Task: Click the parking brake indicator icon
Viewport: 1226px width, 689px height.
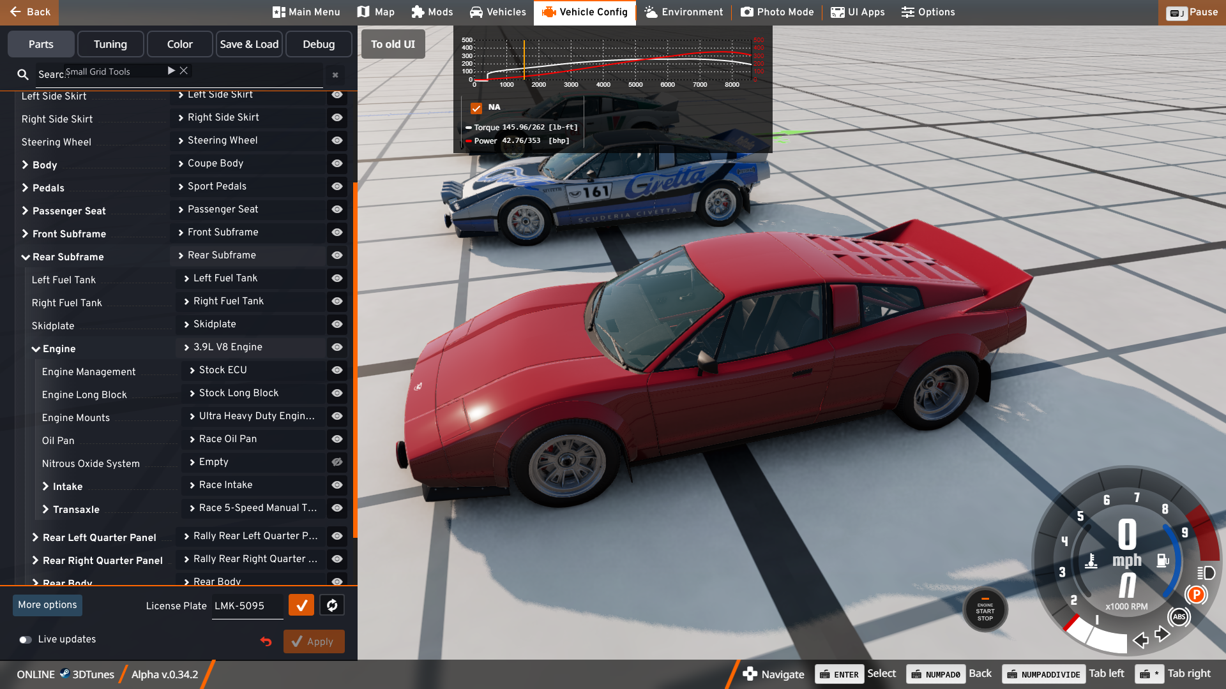Action: click(1196, 595)
